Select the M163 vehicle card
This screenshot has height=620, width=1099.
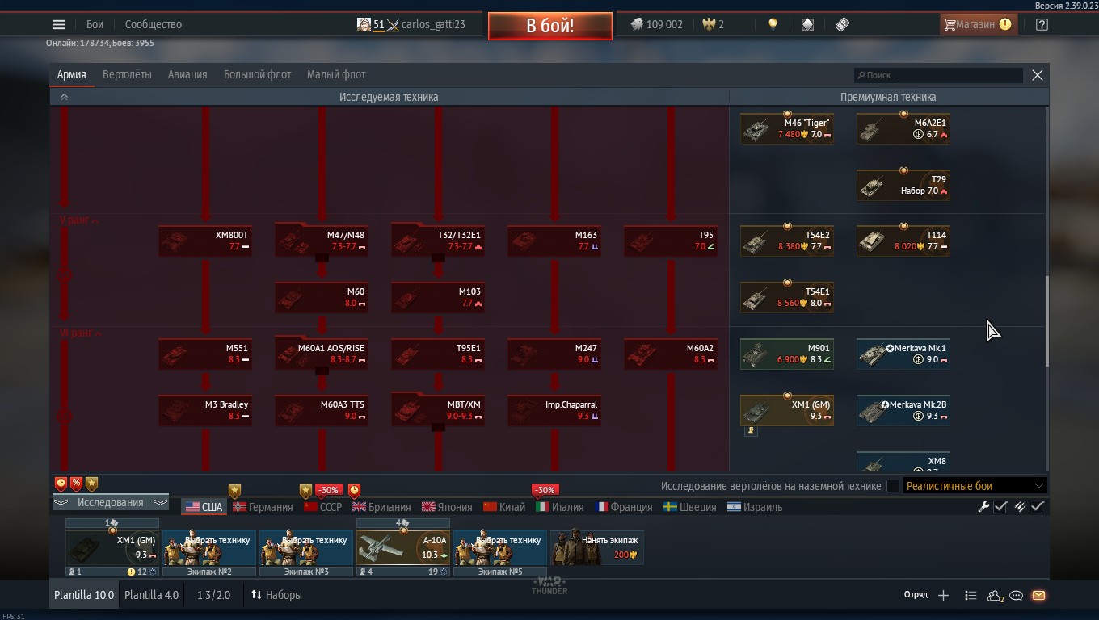(554, 241)
